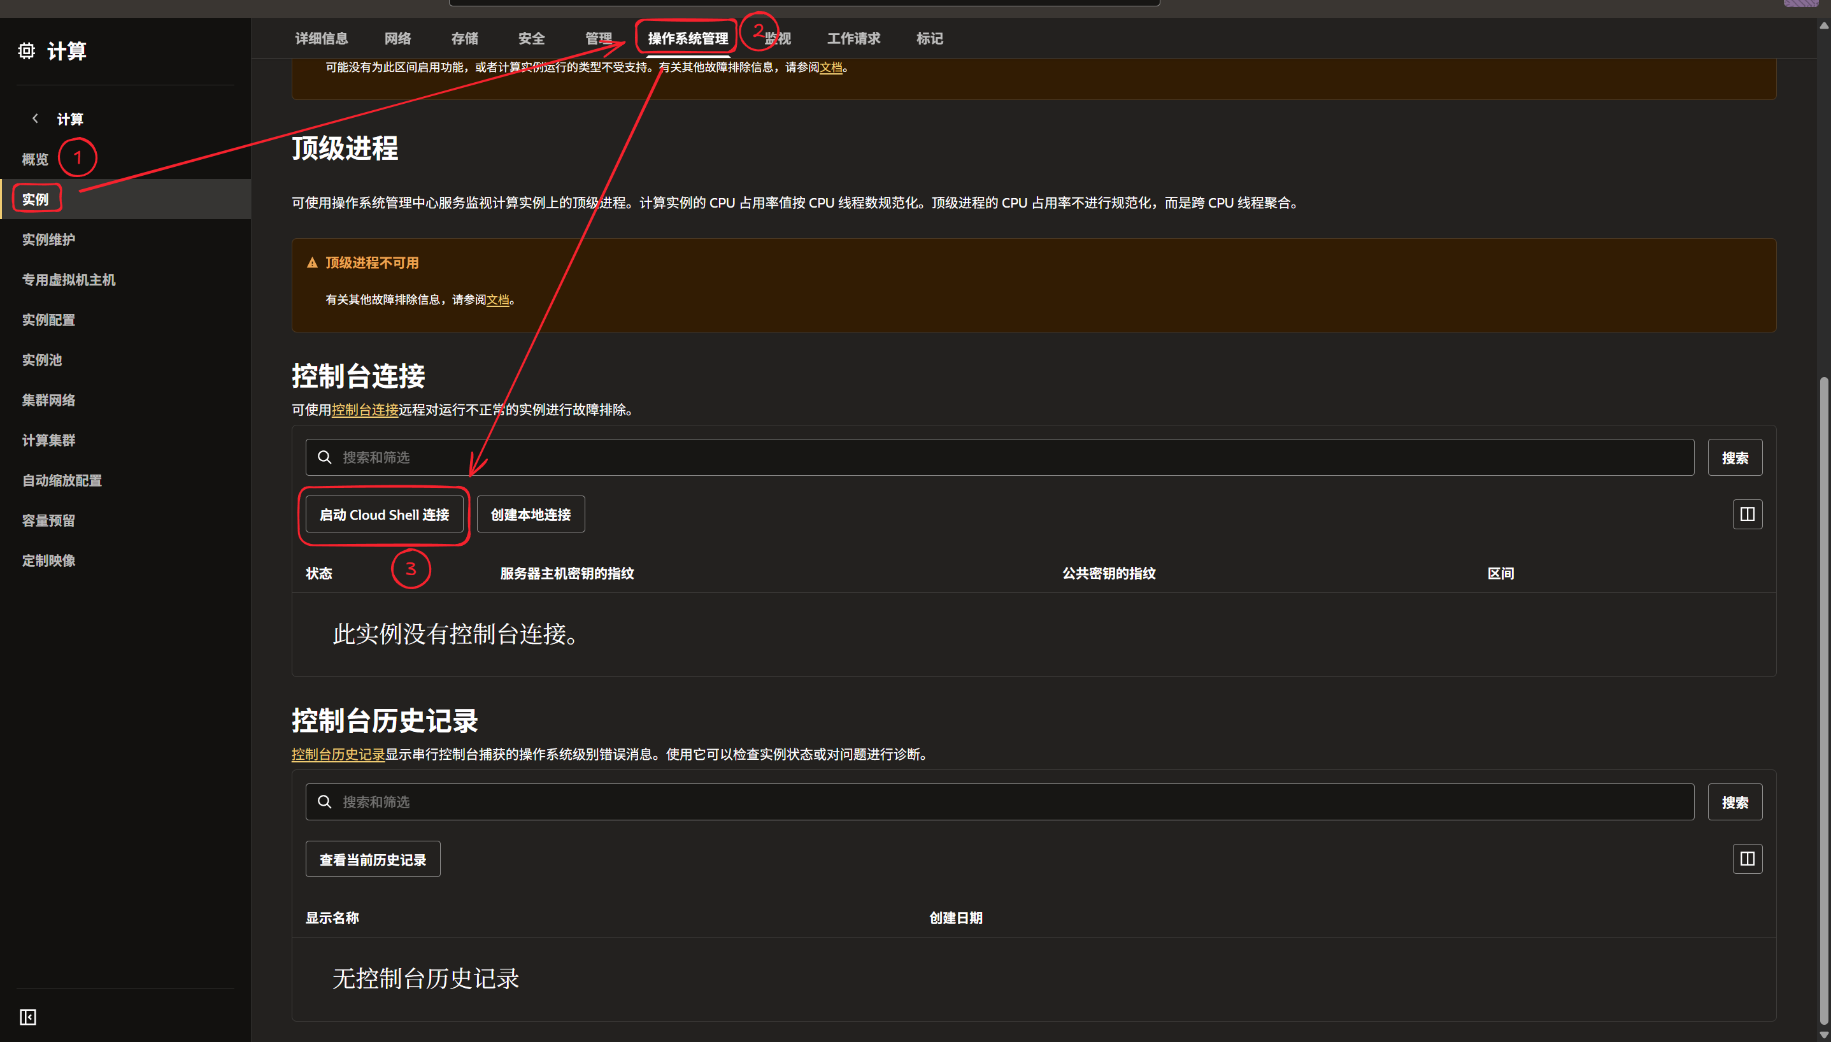Open the 工作请求 tab

pos(853,39)
